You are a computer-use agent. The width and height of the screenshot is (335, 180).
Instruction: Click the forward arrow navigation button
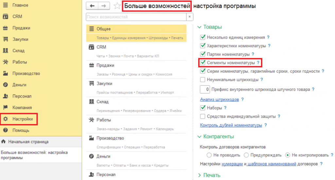(104, 6)
